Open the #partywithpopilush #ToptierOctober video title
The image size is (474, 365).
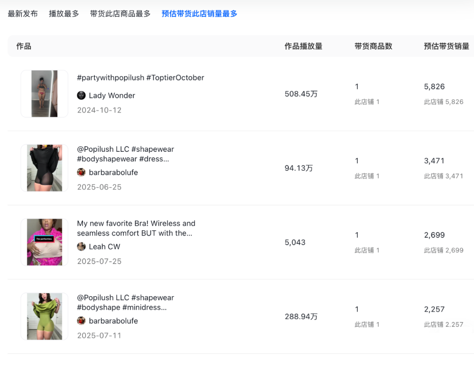pyautogui.click(x=140, y=78)
